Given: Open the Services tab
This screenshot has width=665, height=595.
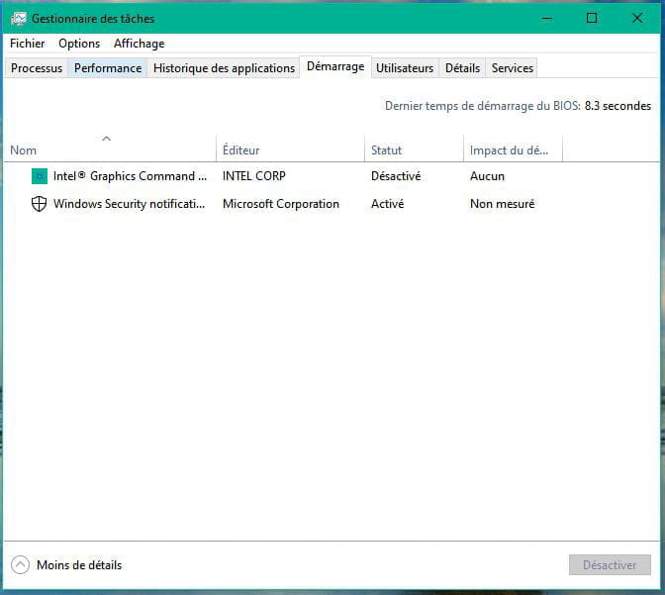Looking at the screenshot, I should click(x=513, y=68).
